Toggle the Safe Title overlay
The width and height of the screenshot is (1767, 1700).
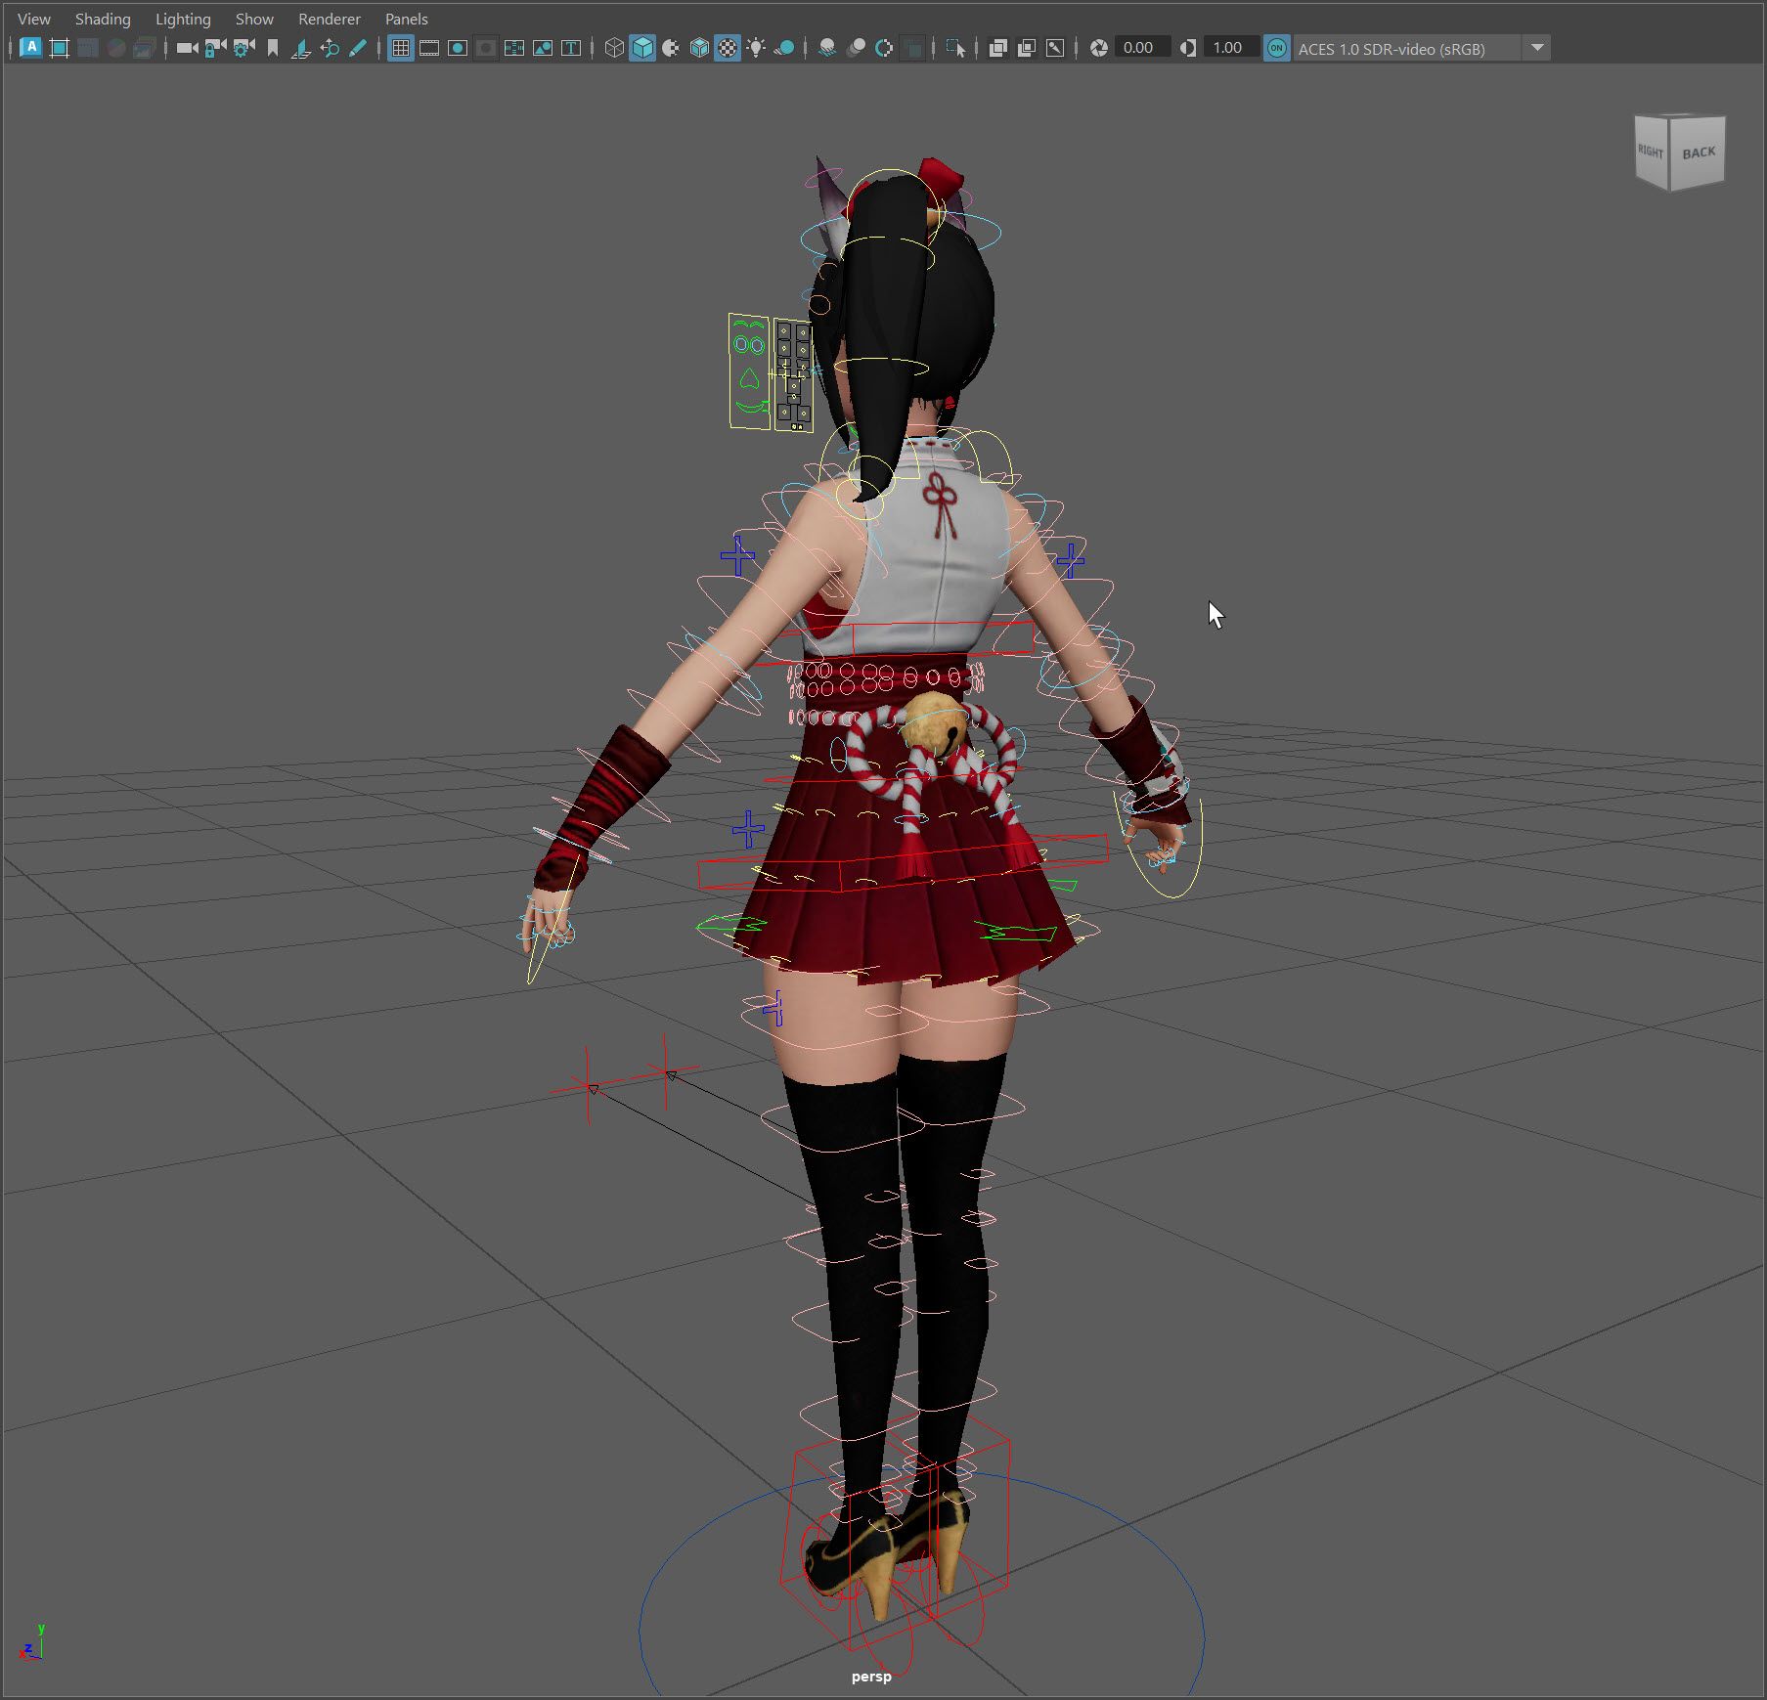(x=571, y=48)
